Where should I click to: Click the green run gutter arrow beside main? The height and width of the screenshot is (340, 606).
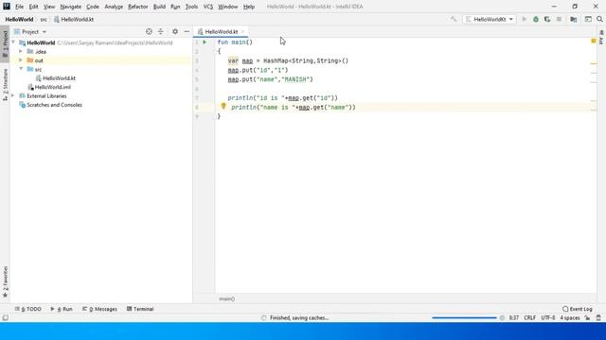(x=205, y=42)
